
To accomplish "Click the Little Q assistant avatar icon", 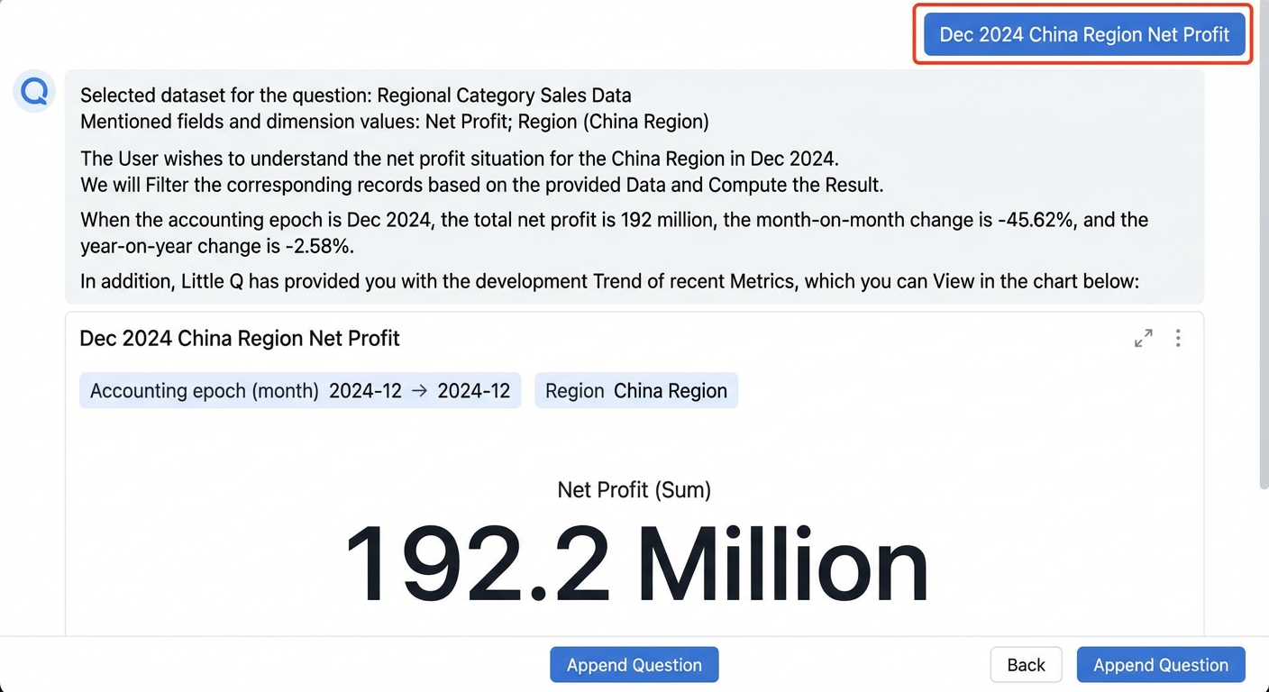I will coord(34,92).
